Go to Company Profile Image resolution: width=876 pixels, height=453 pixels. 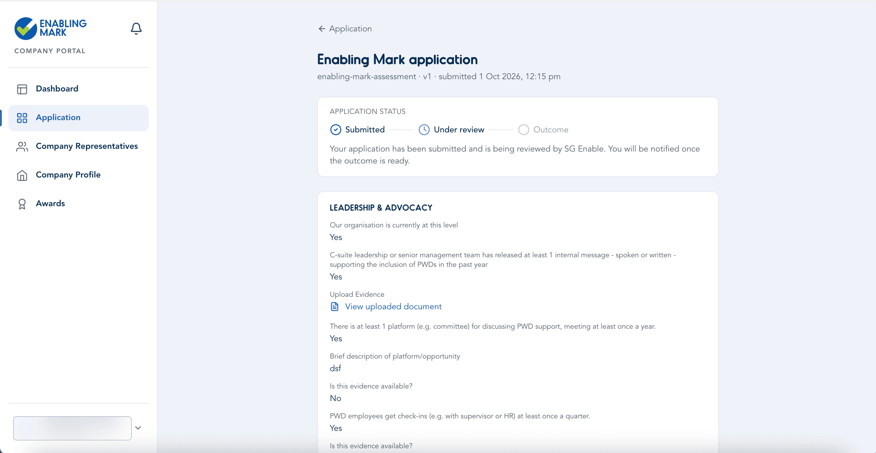click(79, 175)
